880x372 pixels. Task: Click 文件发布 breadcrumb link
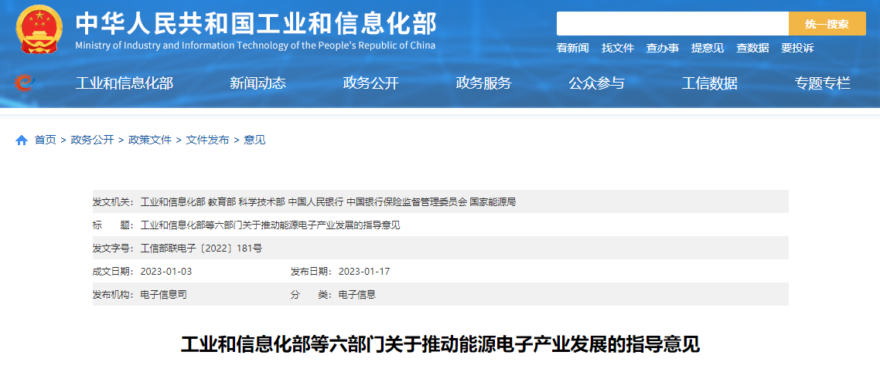tap(207, 140)
